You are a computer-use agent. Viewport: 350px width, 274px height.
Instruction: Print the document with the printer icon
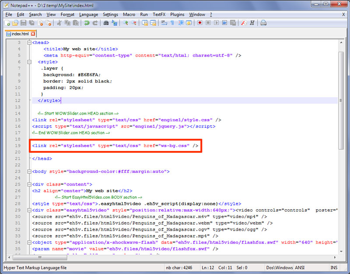pos(263,23)
